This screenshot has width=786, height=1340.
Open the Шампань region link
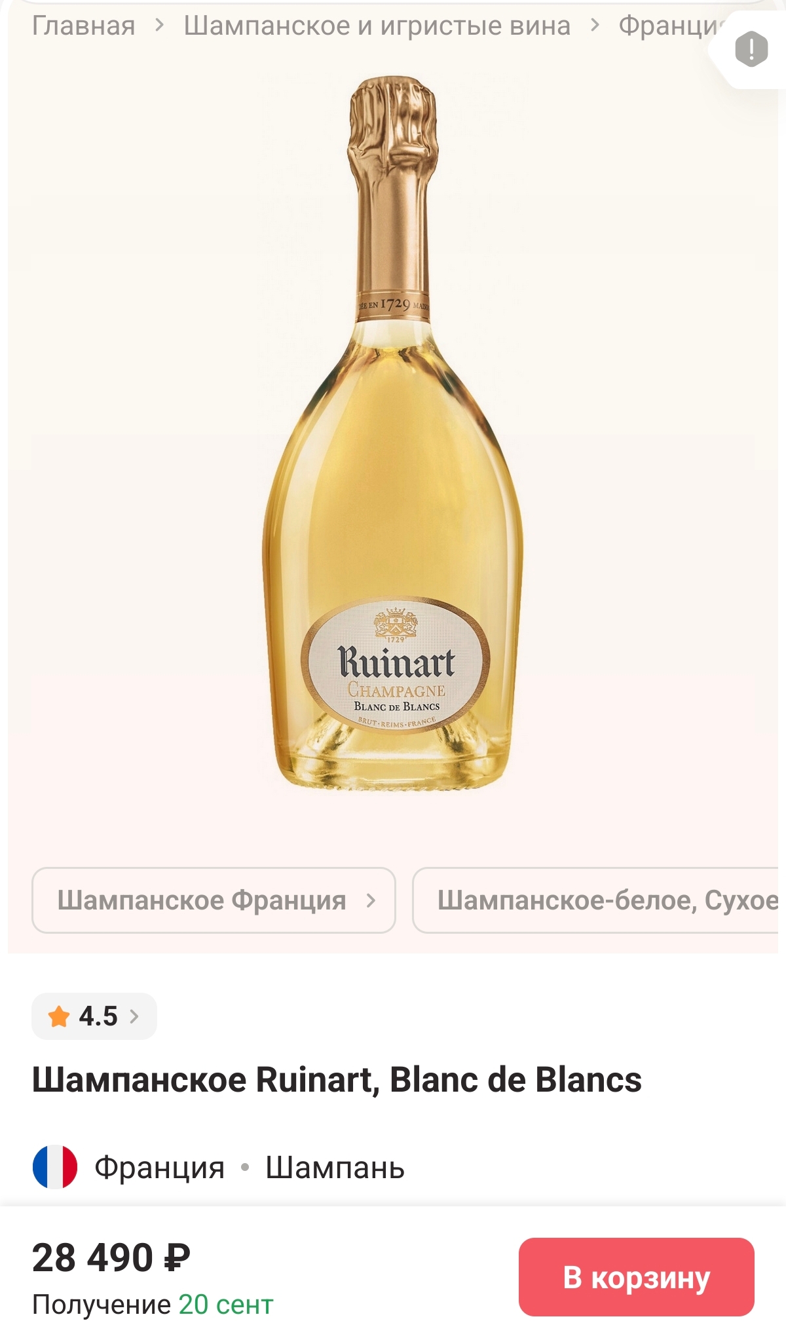(335, 1168)
